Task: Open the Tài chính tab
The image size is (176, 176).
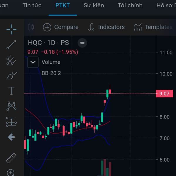Action: pyautogui.click(x=130, y=5)
